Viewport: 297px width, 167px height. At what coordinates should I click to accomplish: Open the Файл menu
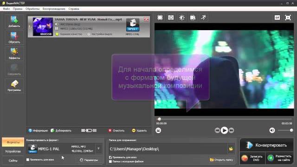(x=6, y=9)
